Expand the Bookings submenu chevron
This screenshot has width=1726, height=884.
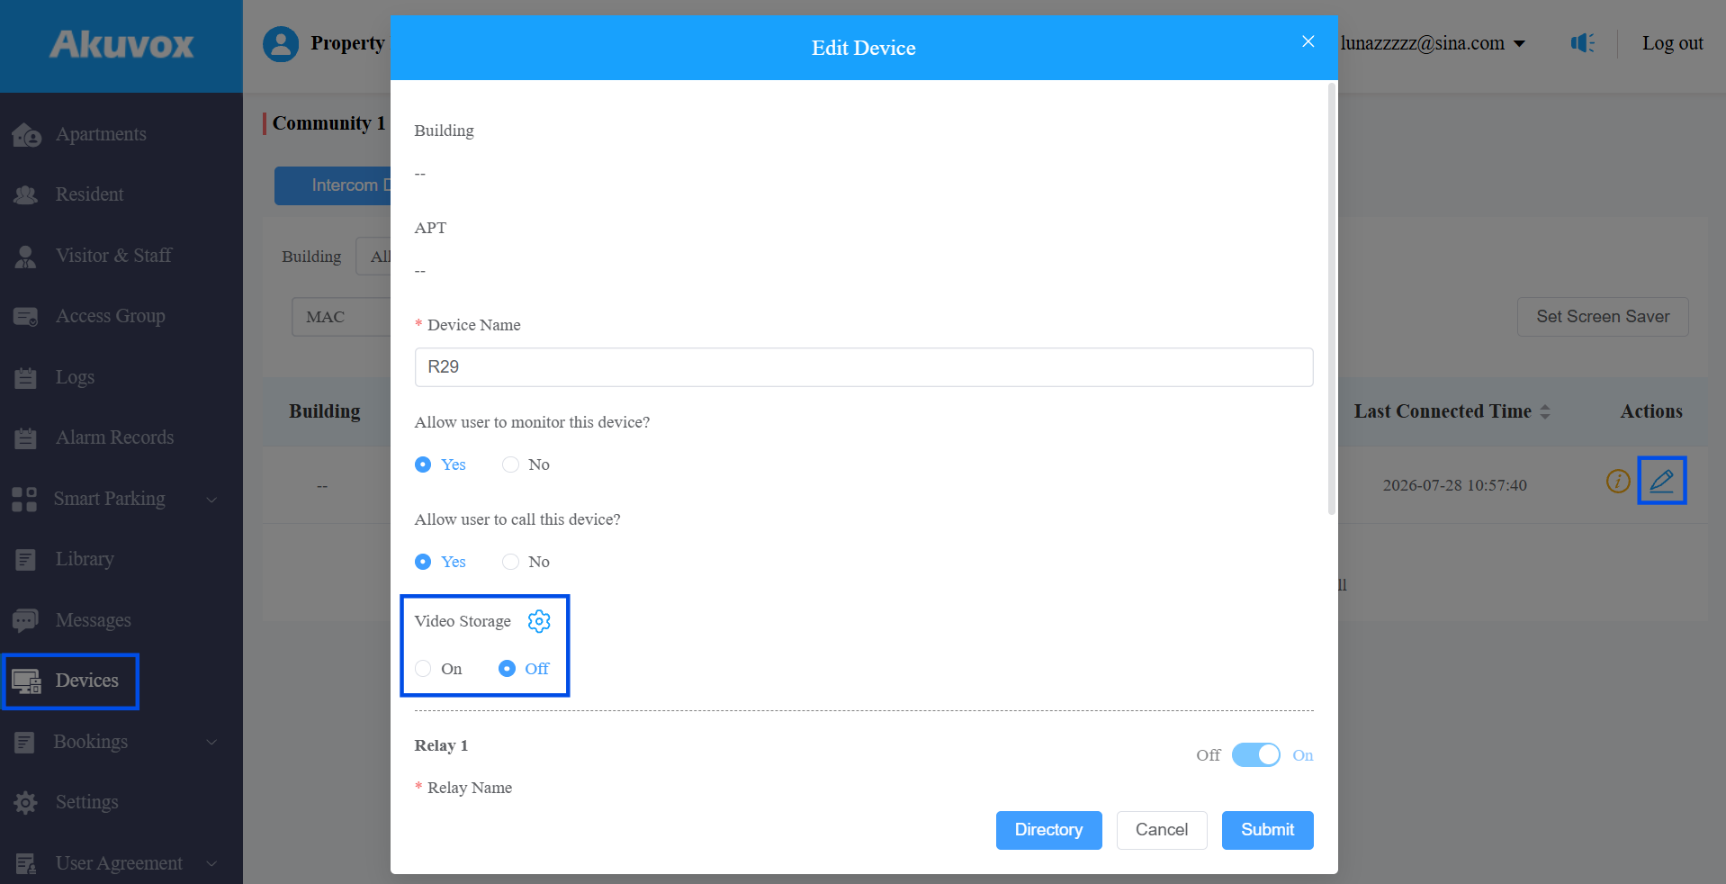[212, 743]
